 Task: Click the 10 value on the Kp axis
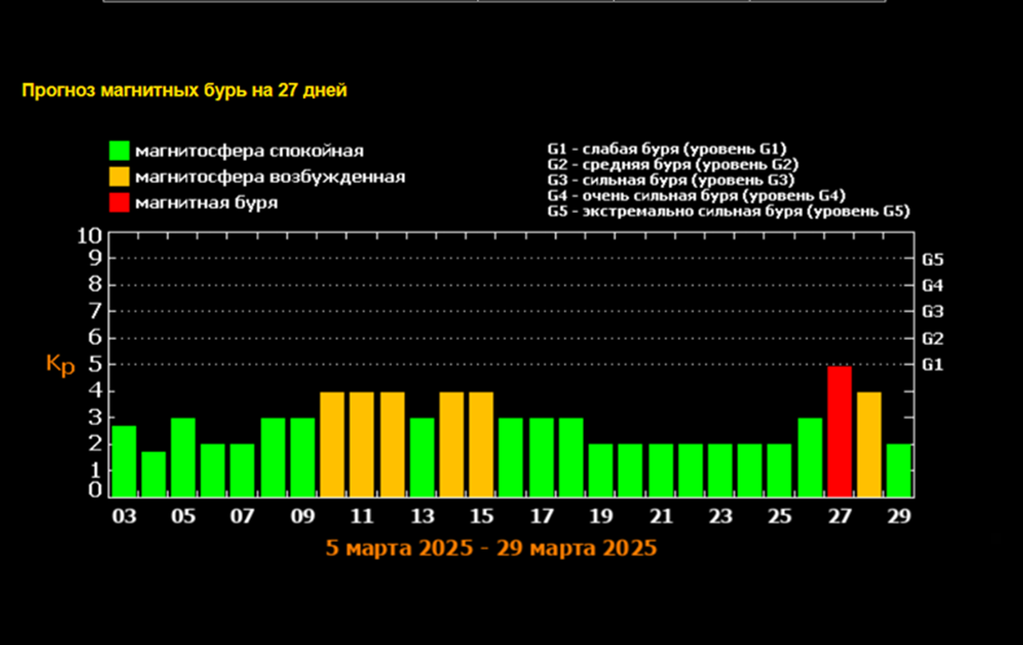pyautogui.click(x=90, y=236)
